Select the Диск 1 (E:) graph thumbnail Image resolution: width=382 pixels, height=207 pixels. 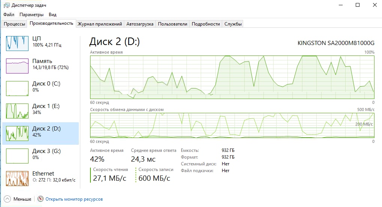[x=17, y=111]
